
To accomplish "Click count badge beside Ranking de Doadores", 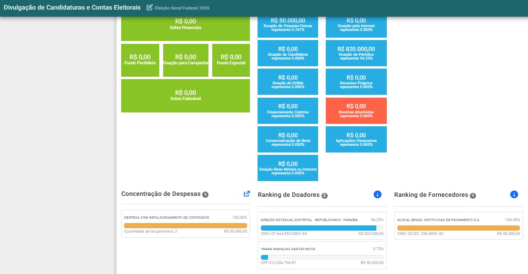I will click(325, 195).
